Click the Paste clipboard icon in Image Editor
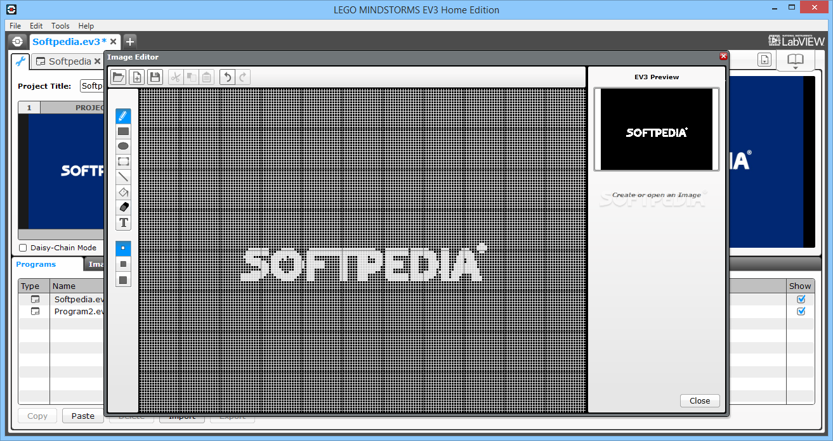833x441 pixels. [x=206, y=77]
